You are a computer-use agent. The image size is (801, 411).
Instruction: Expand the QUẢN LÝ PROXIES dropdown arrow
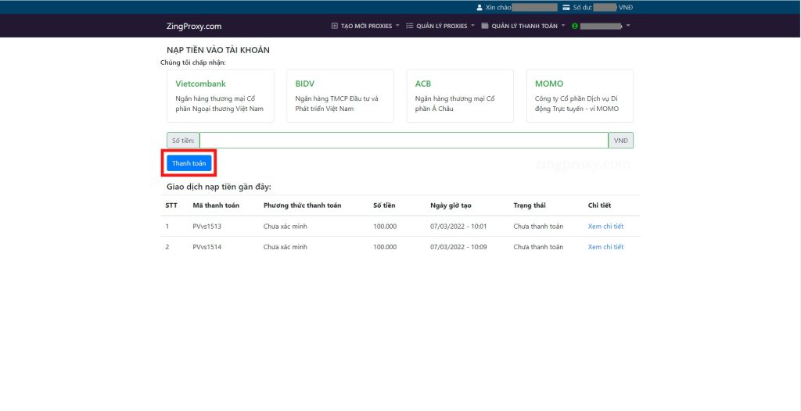[472, 26]
